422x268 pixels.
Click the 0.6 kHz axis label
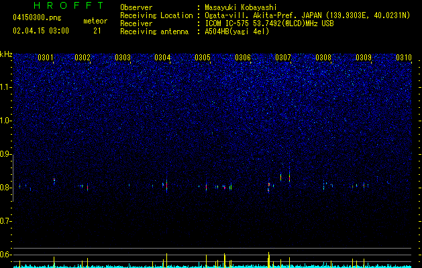coord(6,255)
